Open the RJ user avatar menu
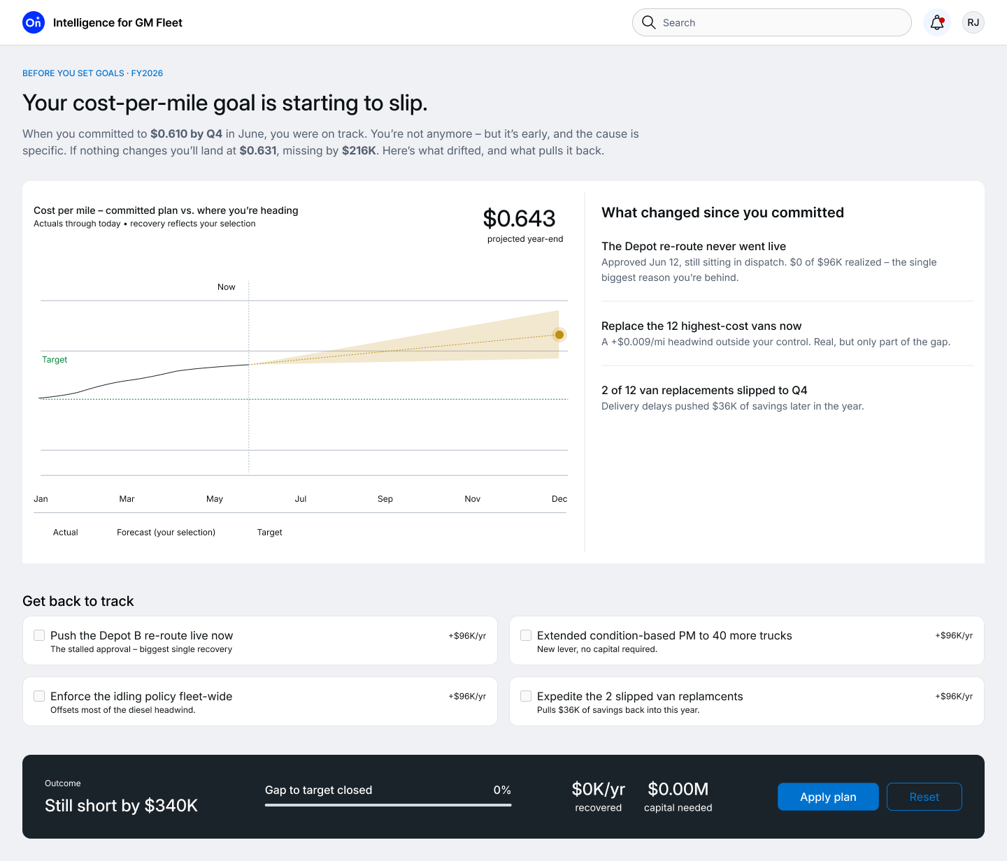 pos(973,22)
